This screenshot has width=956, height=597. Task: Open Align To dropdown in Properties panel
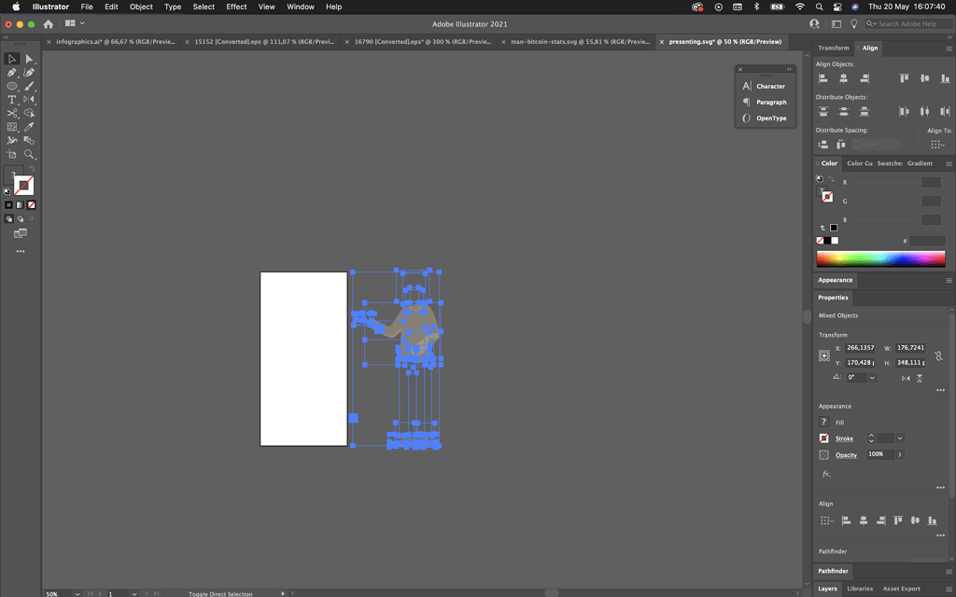click(827, 521)
